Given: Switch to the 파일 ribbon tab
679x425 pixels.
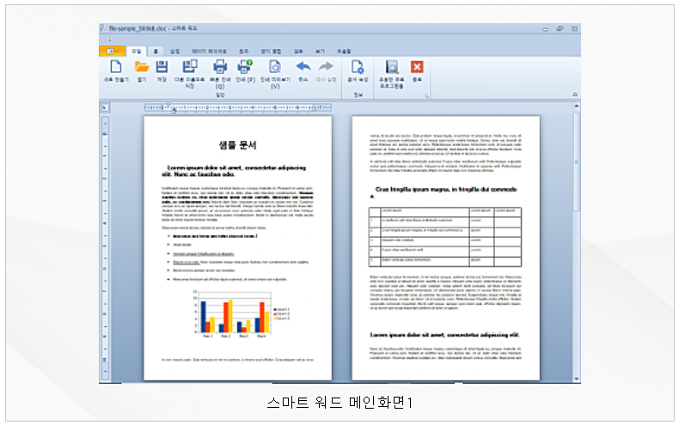Looking at the screenshot, I should coord(137,52).
